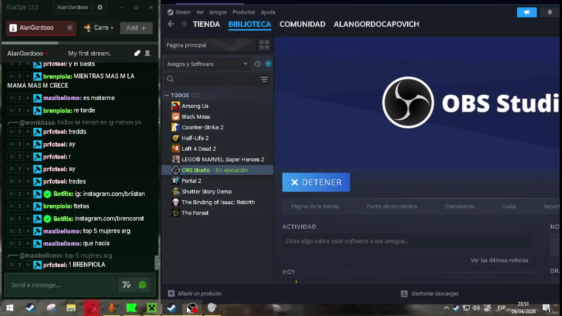
Task: Select The Binding of Isaac: Rebirth
Action: click(x=218, y=202)
